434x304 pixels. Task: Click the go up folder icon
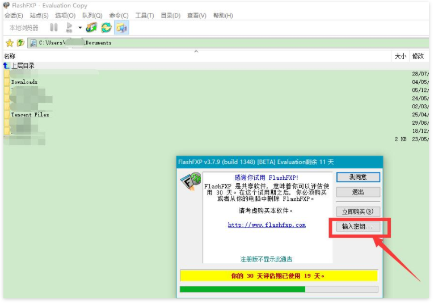20,43
